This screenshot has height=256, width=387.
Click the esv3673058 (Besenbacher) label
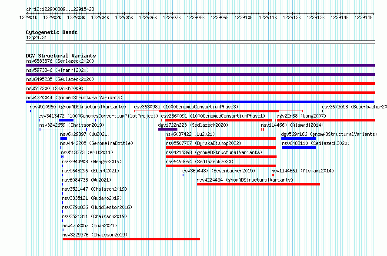(x=354, y=107)
